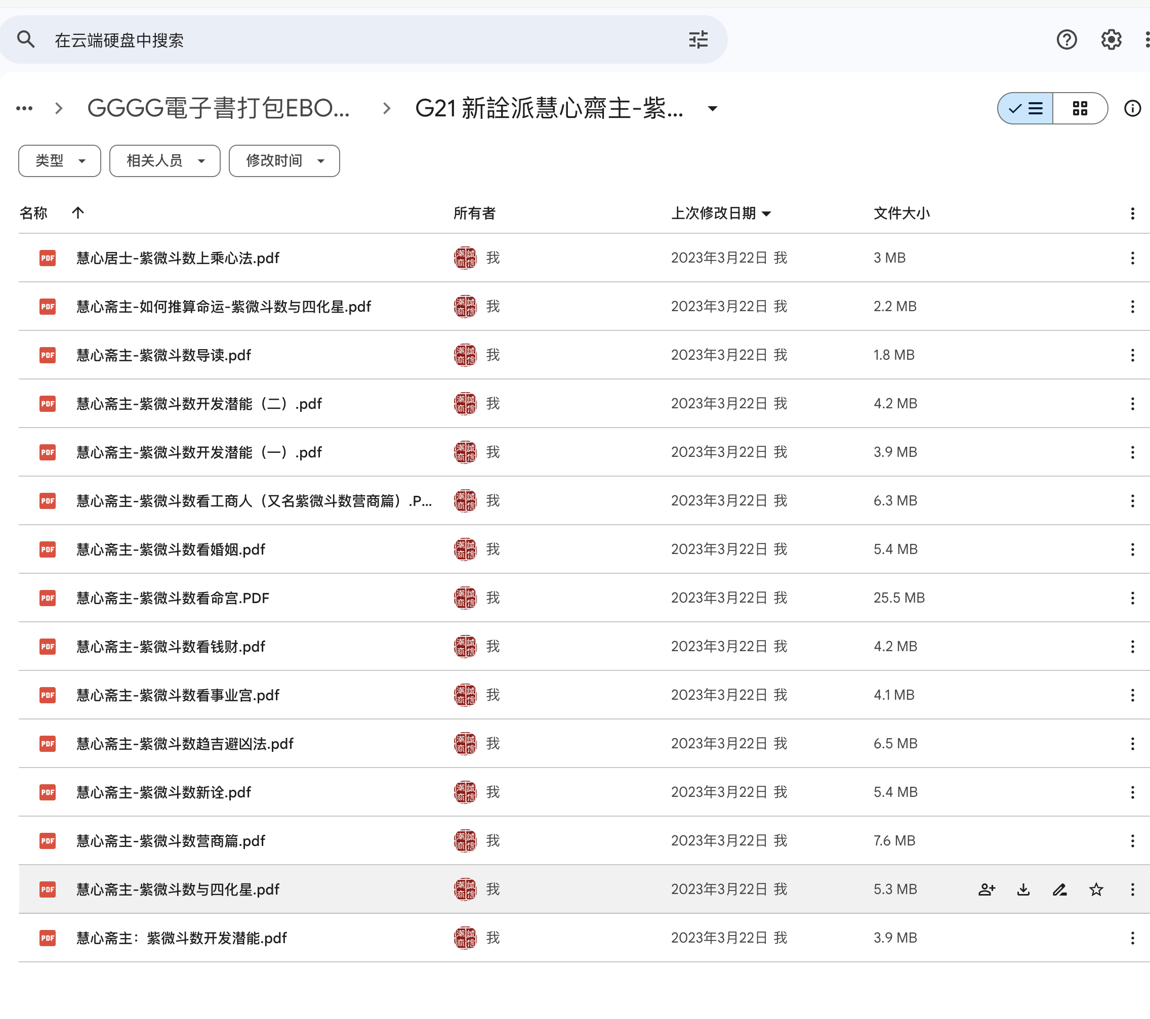
Task: Select file 慧心斋主-紫微斗数看钱财.pdf
Action: 584,646
